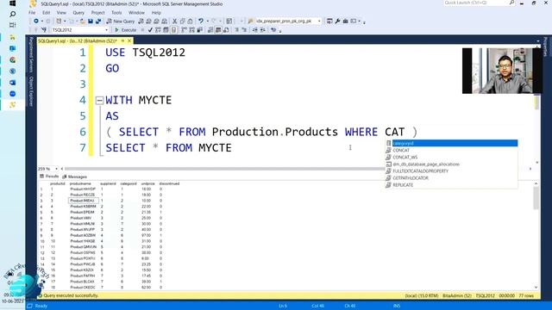Open the zoom percentage dropdown

[56, 169]
